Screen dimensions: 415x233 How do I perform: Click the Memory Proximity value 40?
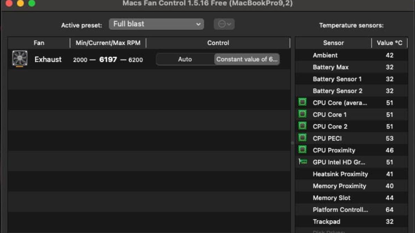[389, 186]
